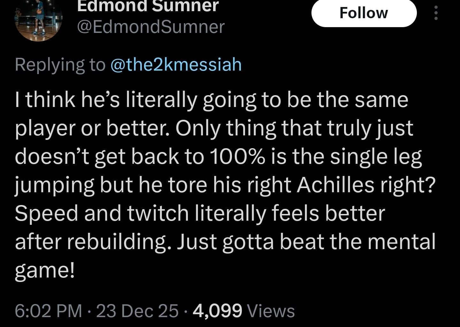Click the word "game!" ending the tweet
Screen dimensions: 460x327
(x=45, y=270)
